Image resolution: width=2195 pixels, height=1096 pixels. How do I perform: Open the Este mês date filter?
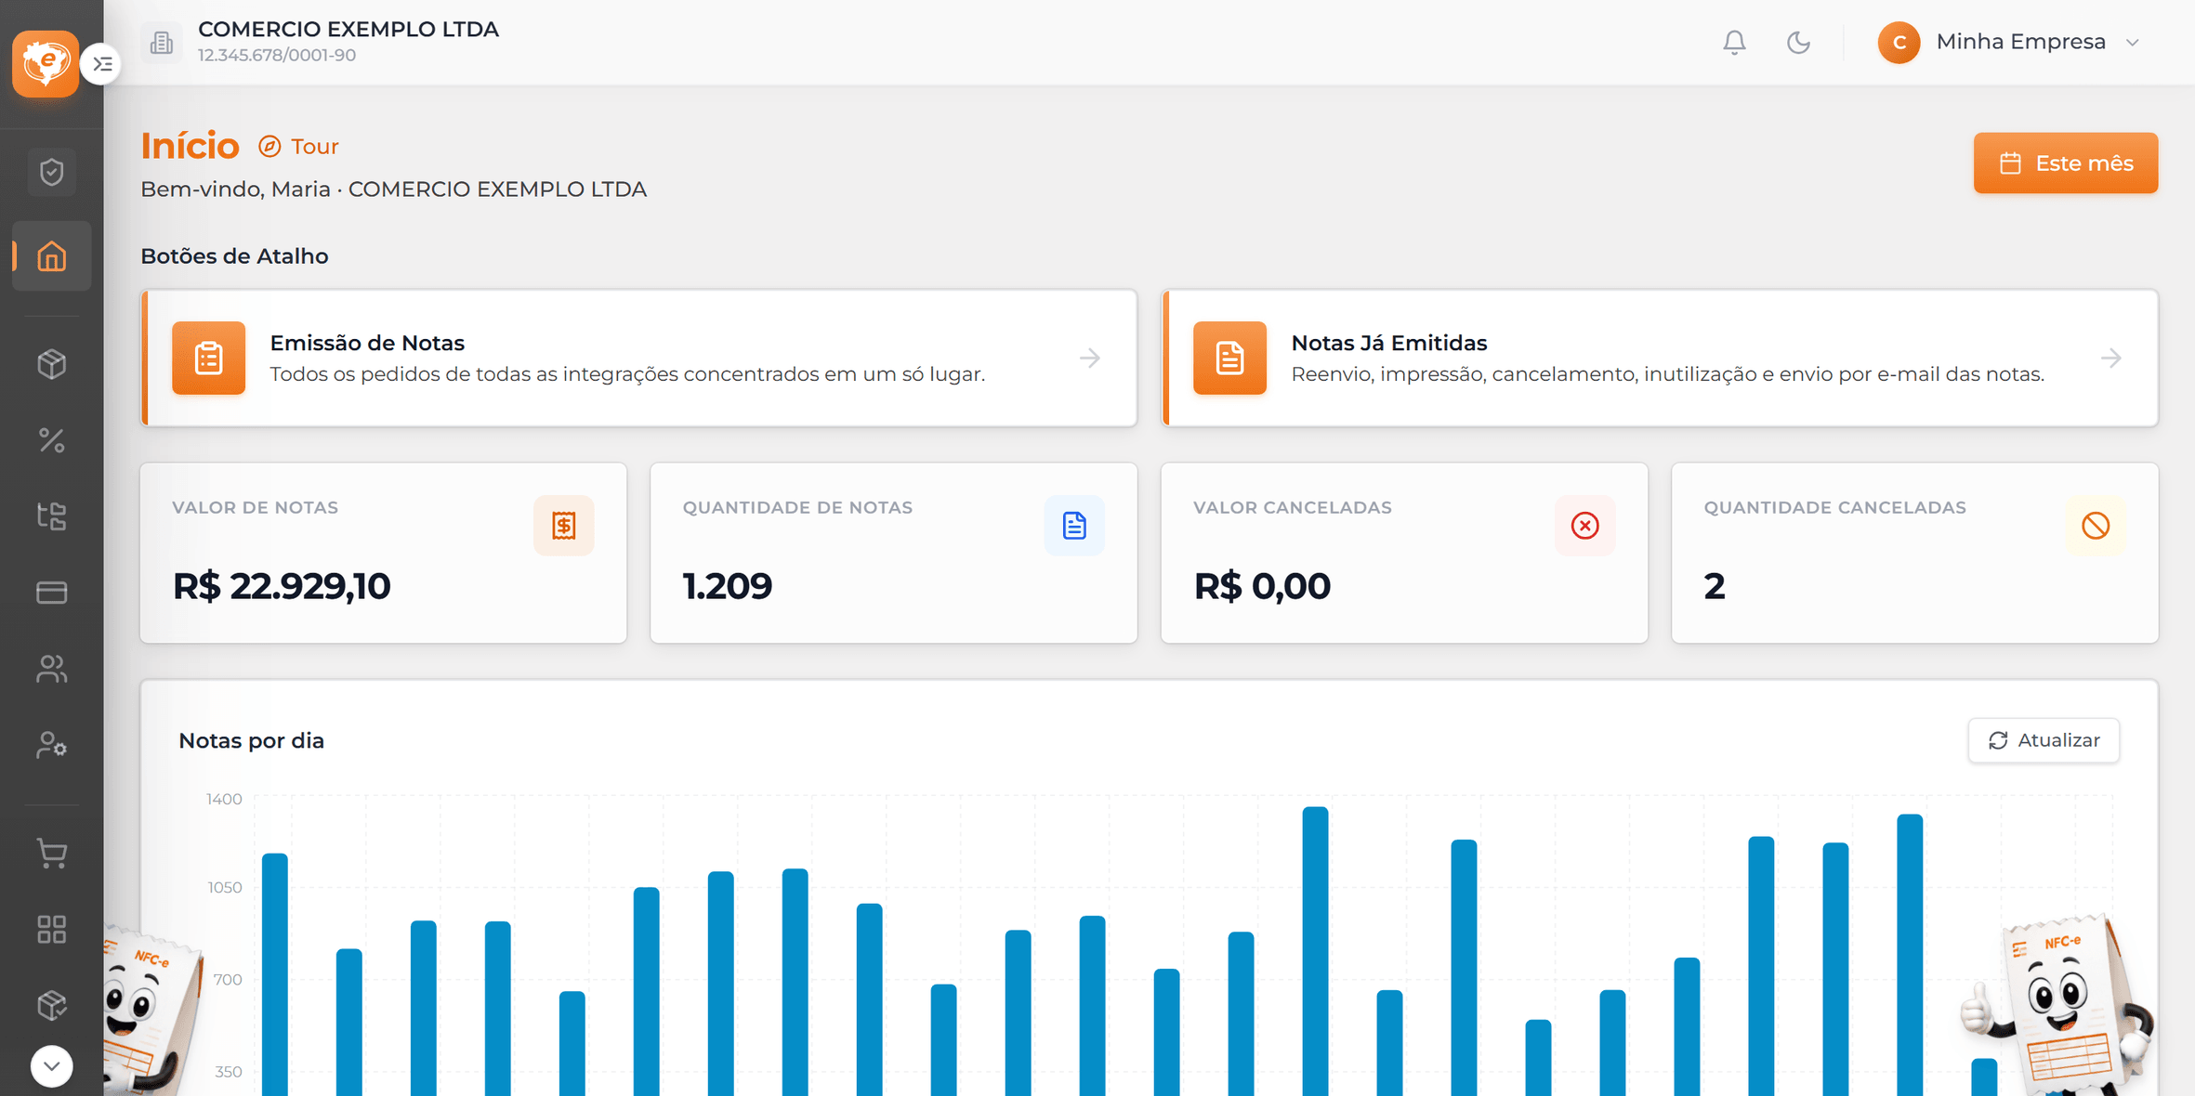tap(2066, 163)
